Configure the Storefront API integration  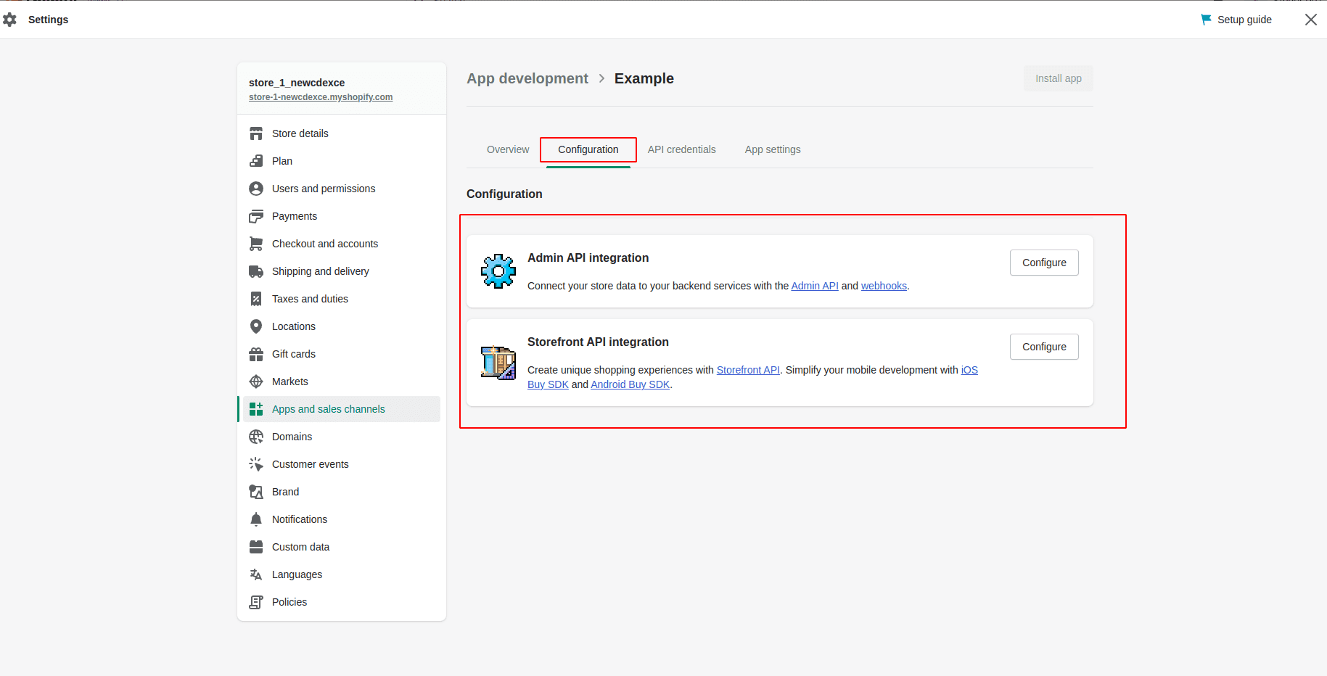(x=1044, y=347)
